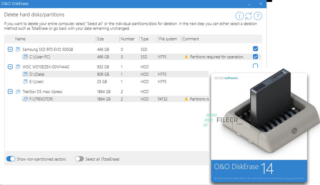Screen dimensions: 320x185
Task: Click 'Partitions required for operation.' comment
Action: pyautogui.click(x=217, y=57)
